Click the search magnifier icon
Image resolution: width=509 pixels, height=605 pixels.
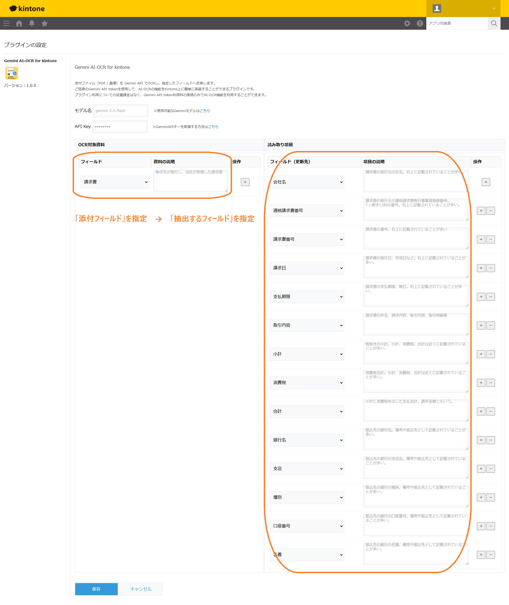pyautogui.click(x=494, y=23)
